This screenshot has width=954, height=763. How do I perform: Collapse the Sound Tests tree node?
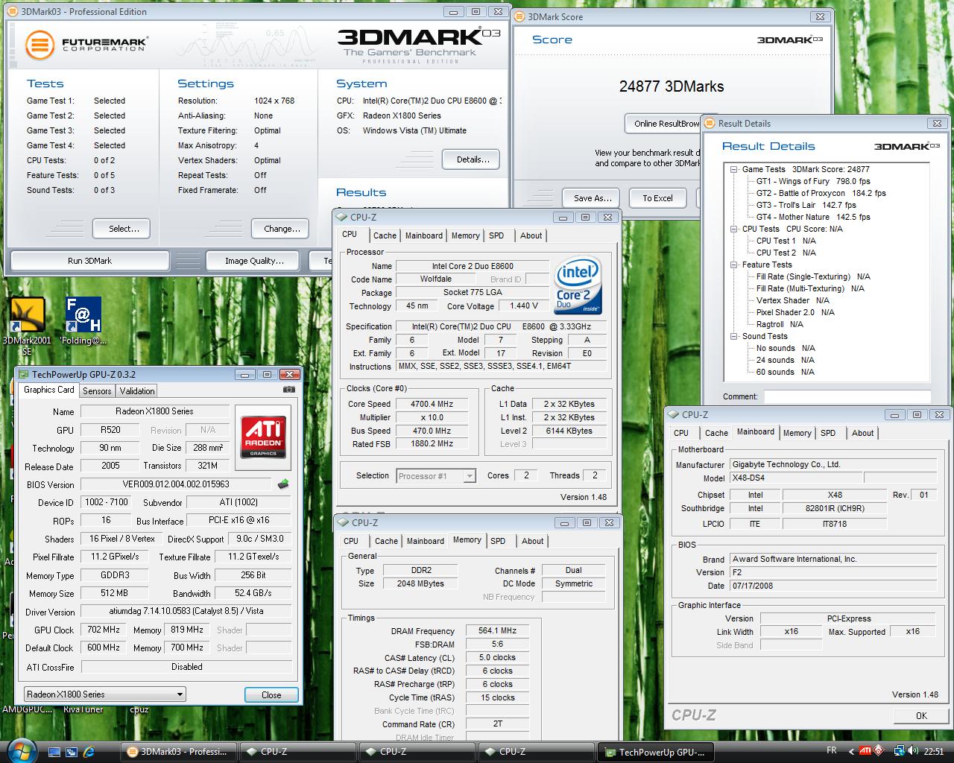(734, 336)
